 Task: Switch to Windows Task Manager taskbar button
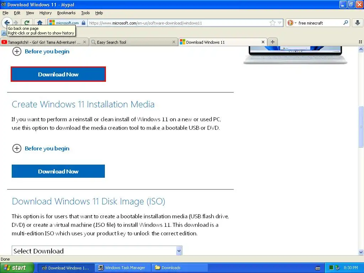click(123, 268)
